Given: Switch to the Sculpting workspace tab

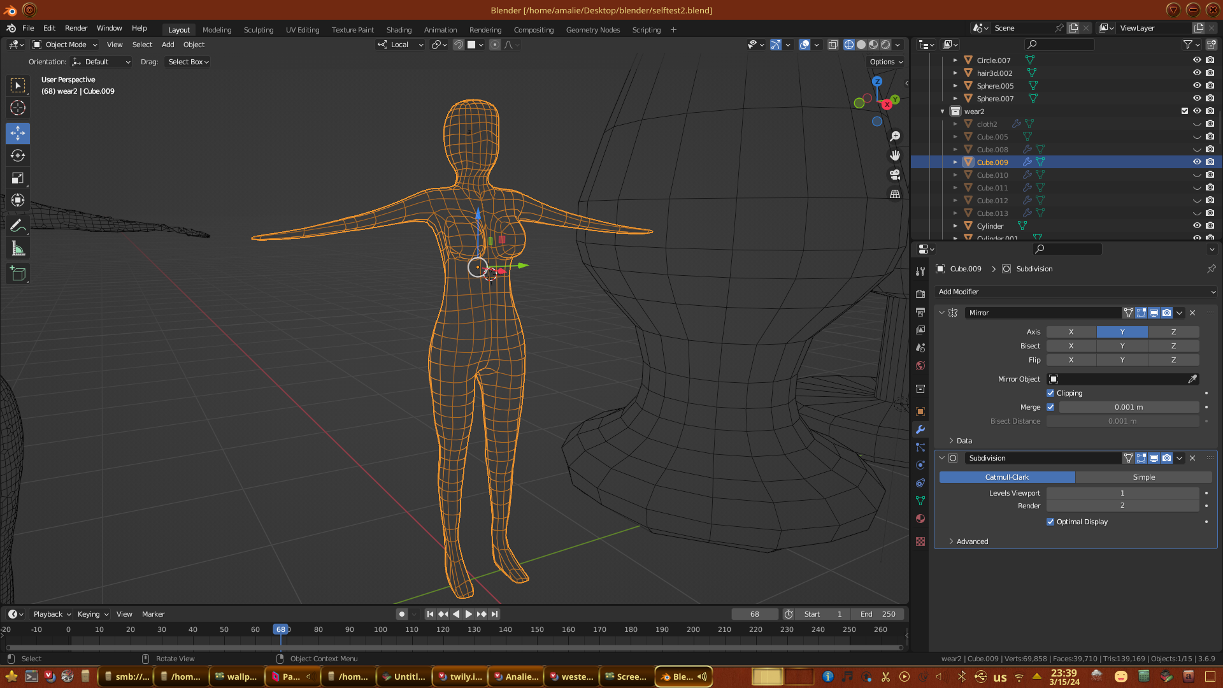Looking at the screenshot, I should pyautogui.click(x=258, y=30).
